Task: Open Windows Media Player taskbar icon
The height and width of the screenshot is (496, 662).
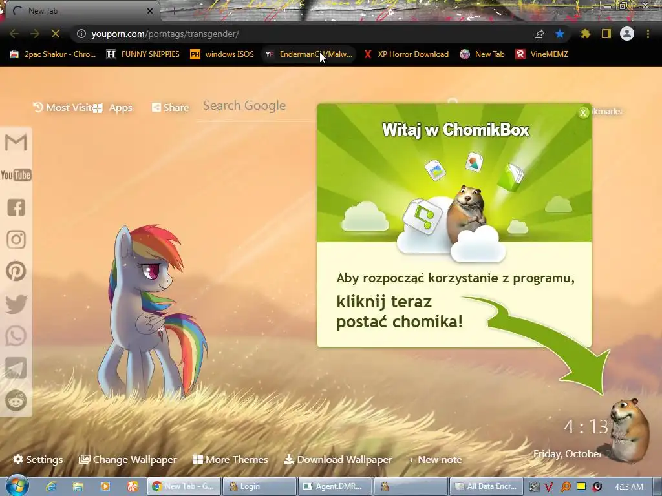Action: 105,486
